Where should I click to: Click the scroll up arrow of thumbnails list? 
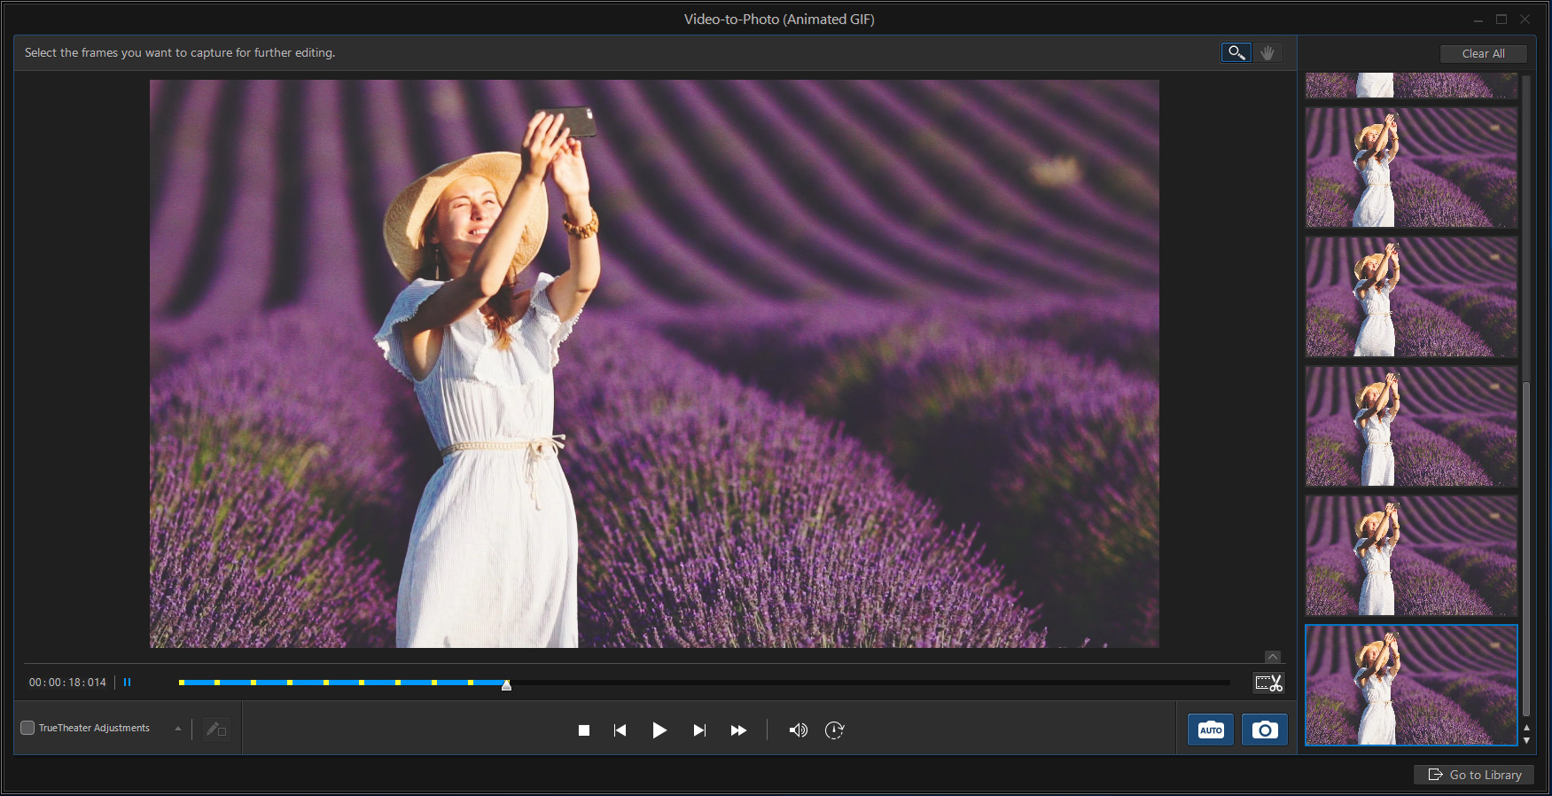tap(1526, 728)
